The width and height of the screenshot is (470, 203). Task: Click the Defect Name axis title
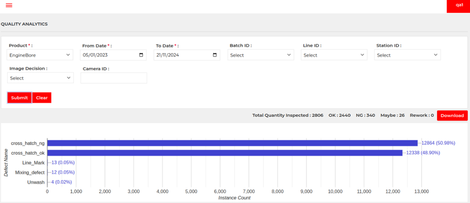pos(6,162)
